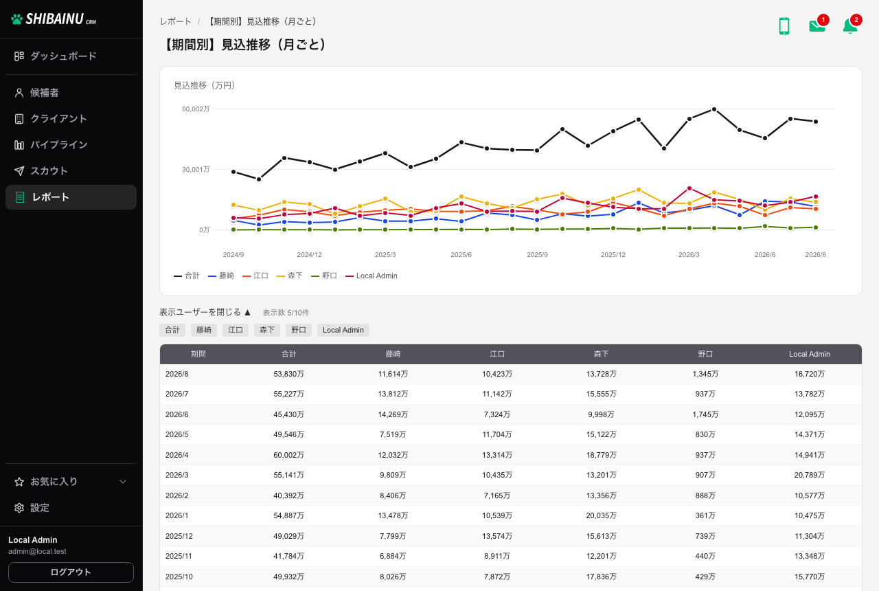The image size is (879, 591).
Task: Click the 1,745万 野口 cell
Action: coord(705,414)
